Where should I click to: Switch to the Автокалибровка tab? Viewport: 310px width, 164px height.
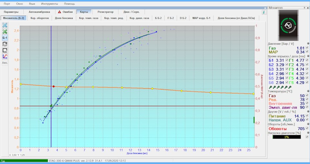coord(39,12)
